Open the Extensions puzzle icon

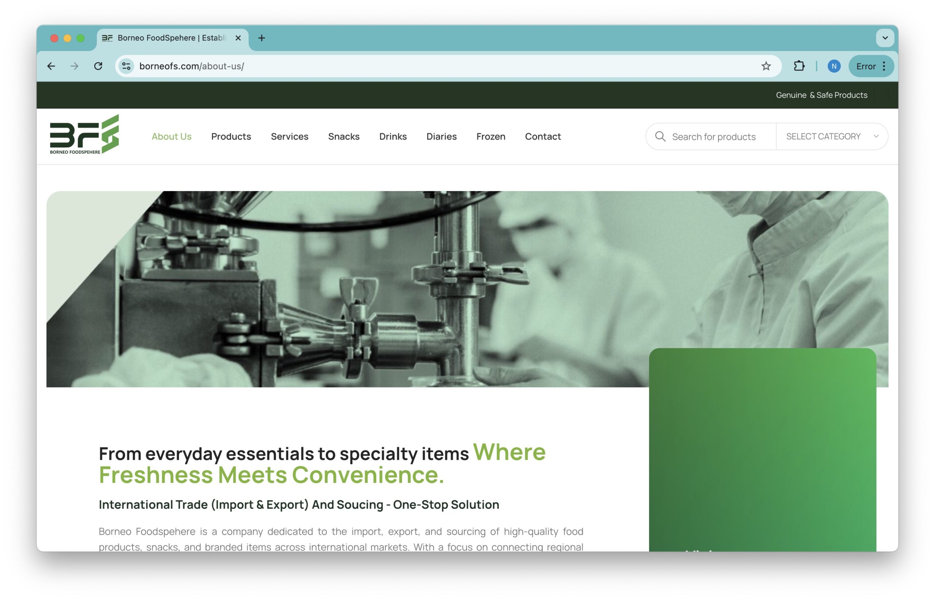pos(799,66)
